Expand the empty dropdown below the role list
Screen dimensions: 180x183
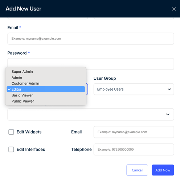[x=91, y=114]
